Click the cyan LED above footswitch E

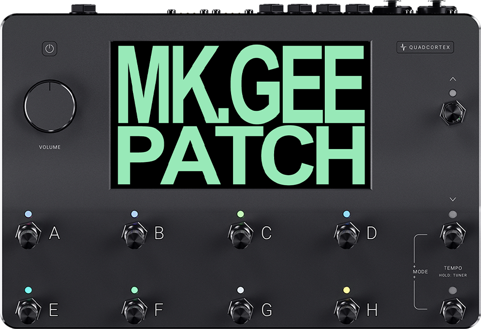28,290
